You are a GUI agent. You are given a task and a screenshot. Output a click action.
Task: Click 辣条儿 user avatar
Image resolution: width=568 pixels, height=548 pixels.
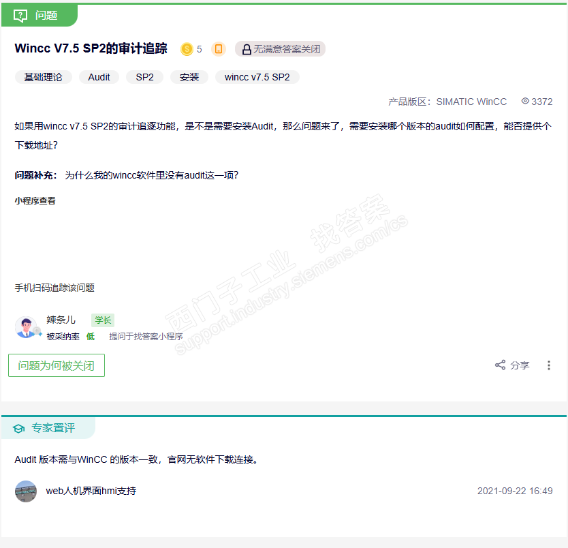[26, 327]
